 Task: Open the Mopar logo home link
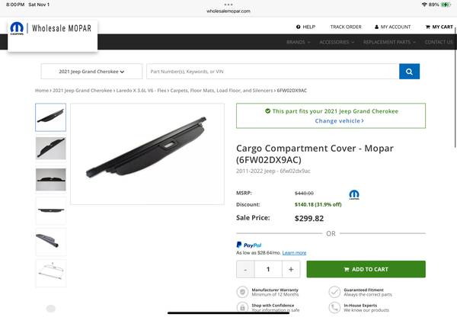click(17, 30)
